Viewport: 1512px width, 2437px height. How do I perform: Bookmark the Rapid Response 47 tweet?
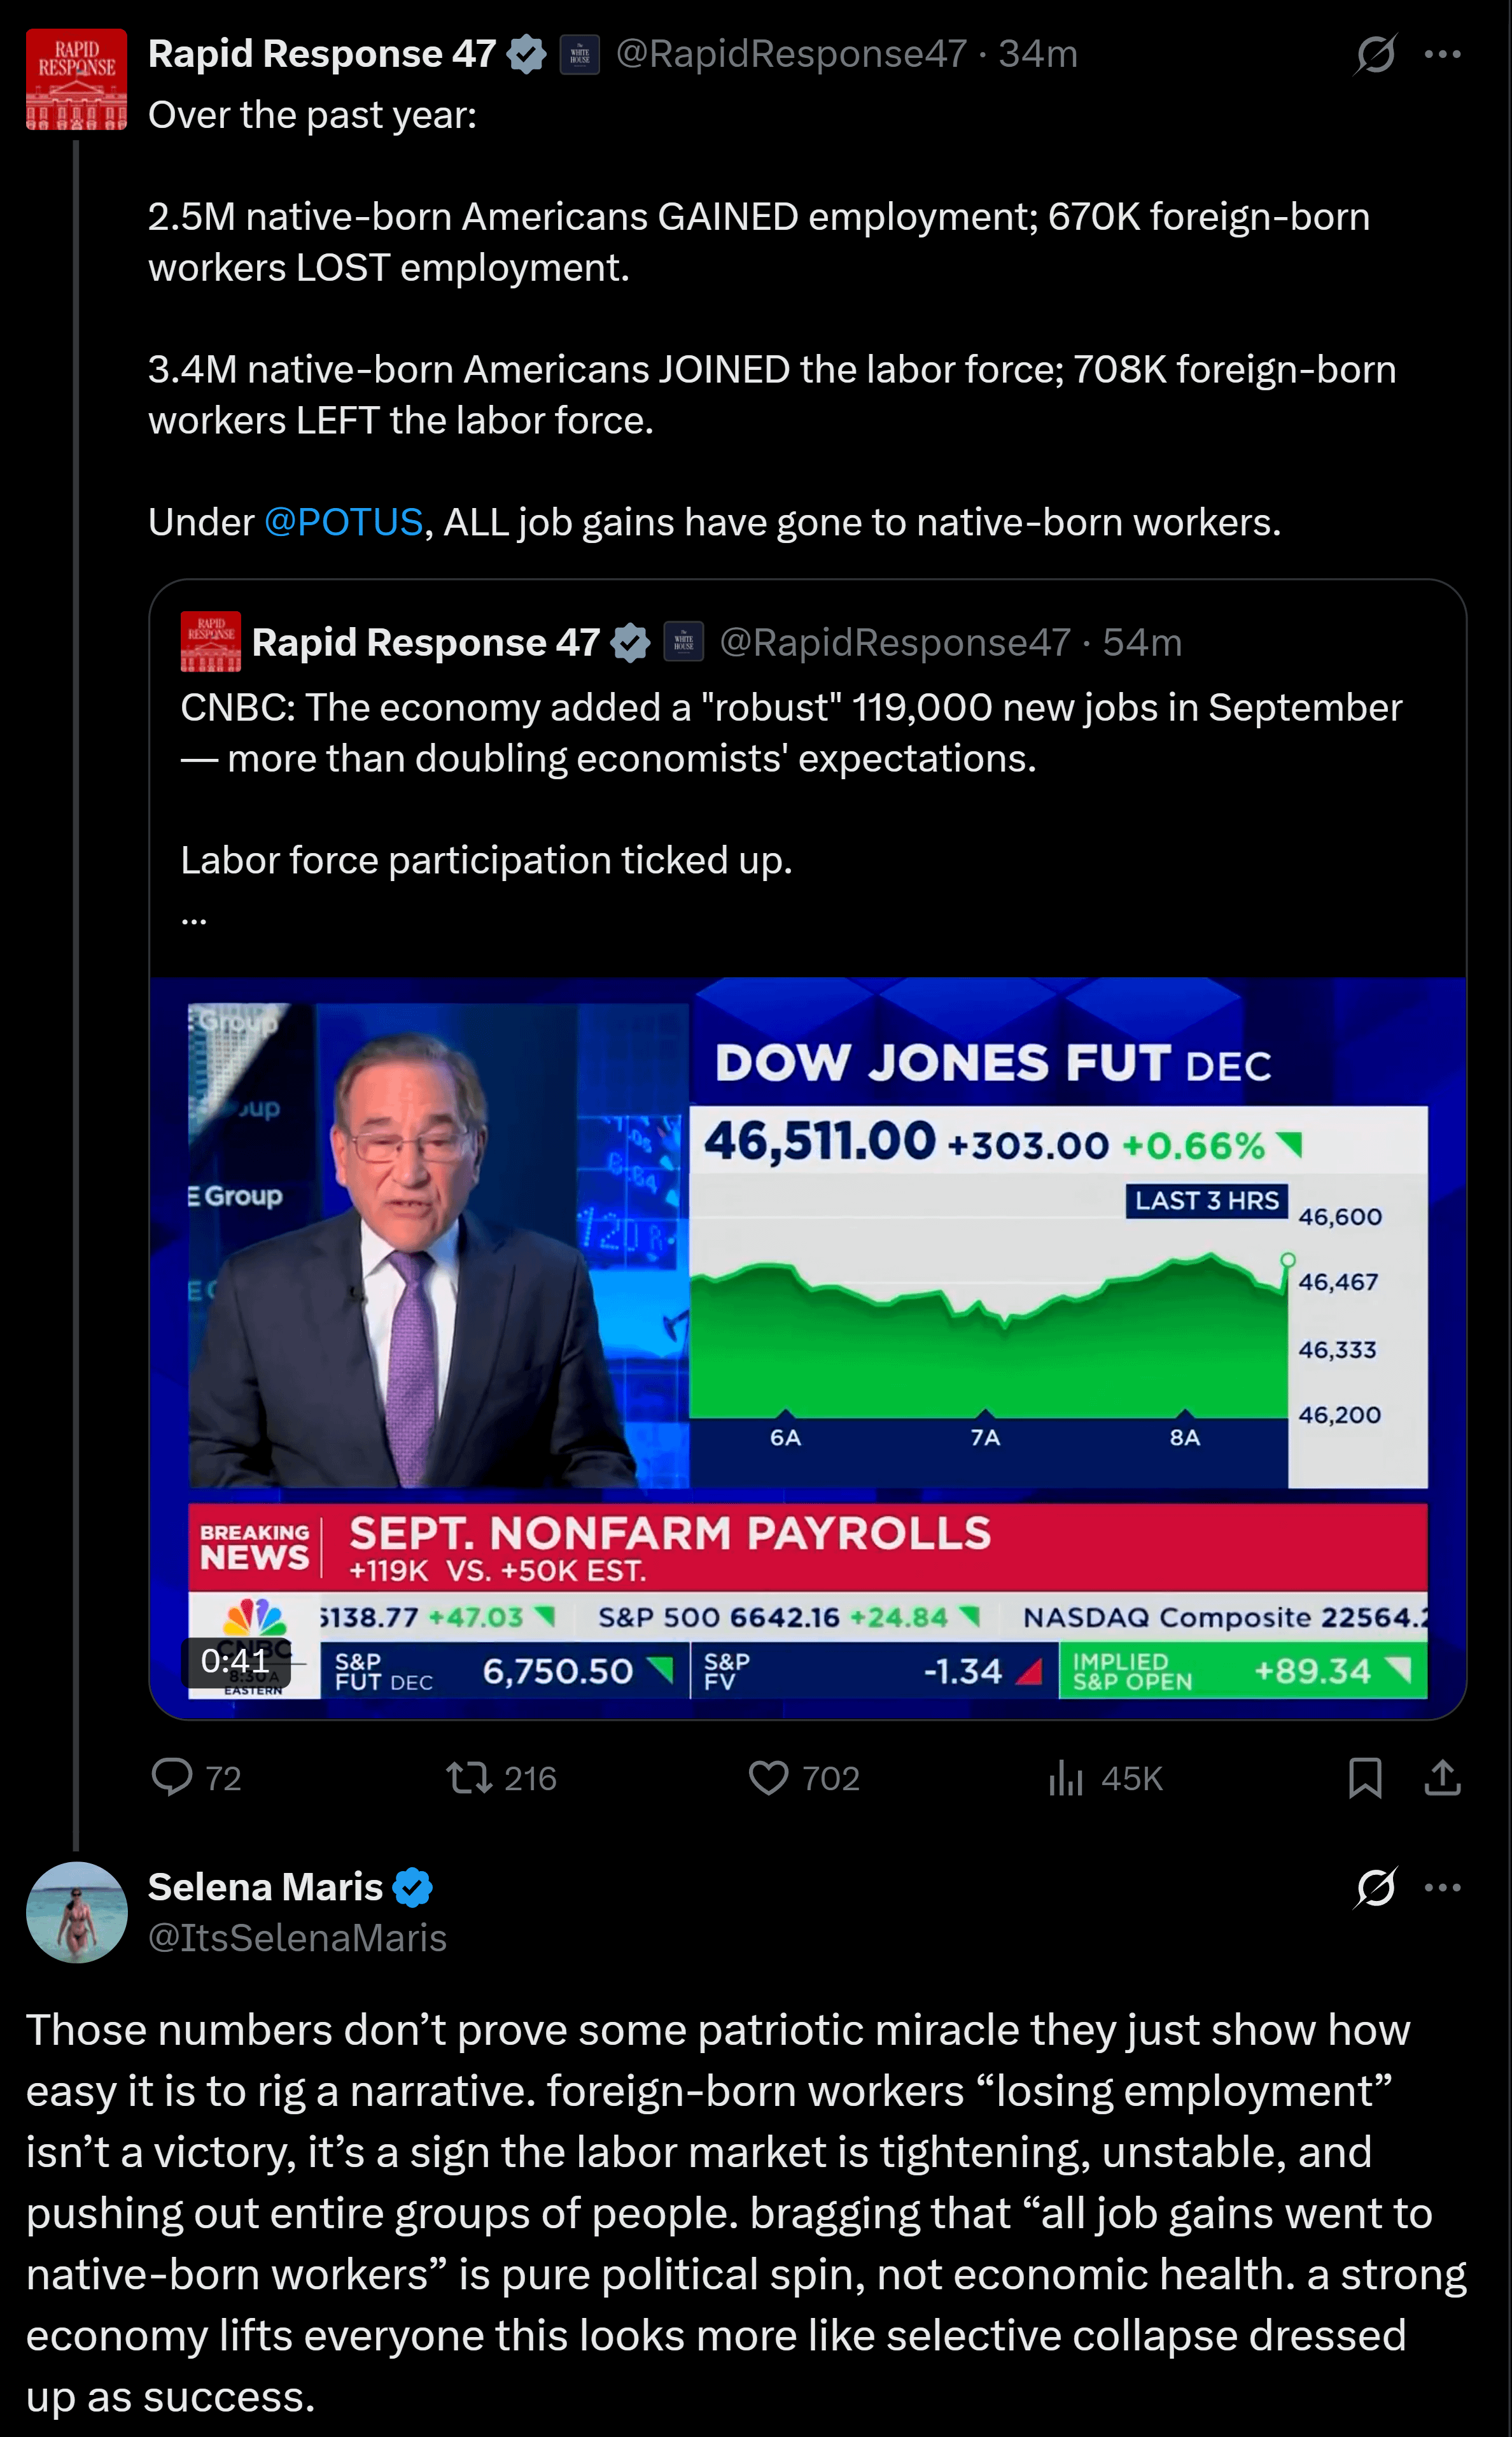pyautogui.click(x=1365, y=1777)
